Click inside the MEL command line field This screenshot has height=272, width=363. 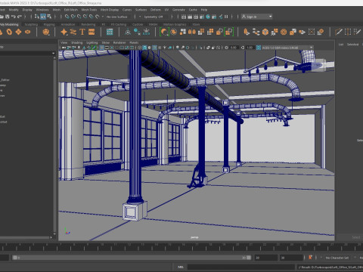pyautogui.click(x=240, y=267)
